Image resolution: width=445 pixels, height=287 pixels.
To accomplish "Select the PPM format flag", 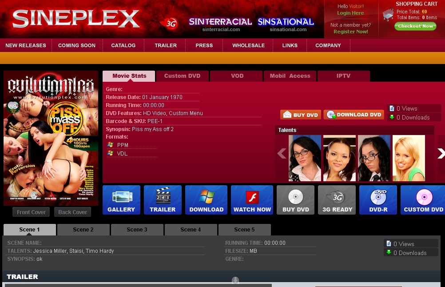I will 110,145.
